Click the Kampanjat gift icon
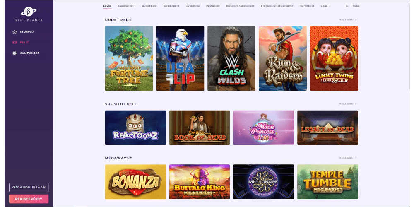This screenshot has width=414, height=207. (14, 53)
